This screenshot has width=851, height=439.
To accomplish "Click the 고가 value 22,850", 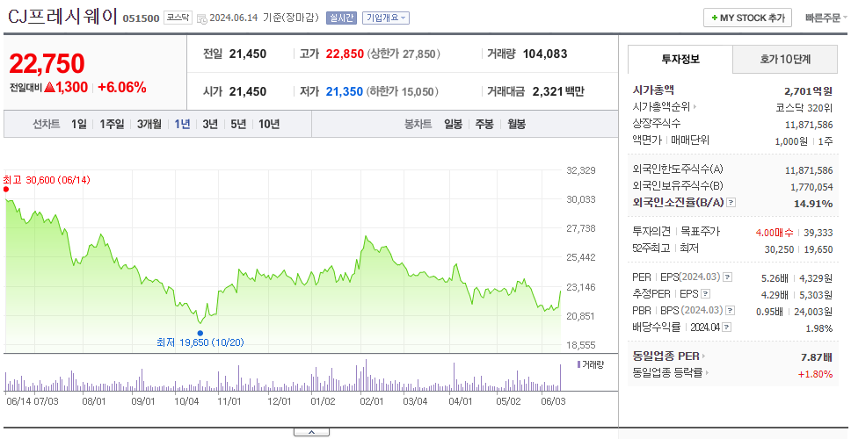I will point(345,54).
